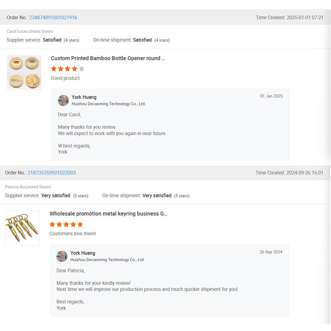Select York Huang name in second reply
The height and width of the screenshot is (331, 331).
(x=83, y=253)
